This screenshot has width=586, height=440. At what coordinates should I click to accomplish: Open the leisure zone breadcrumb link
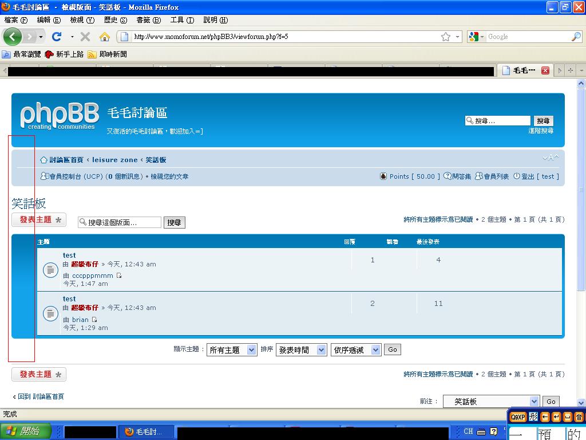114,160
